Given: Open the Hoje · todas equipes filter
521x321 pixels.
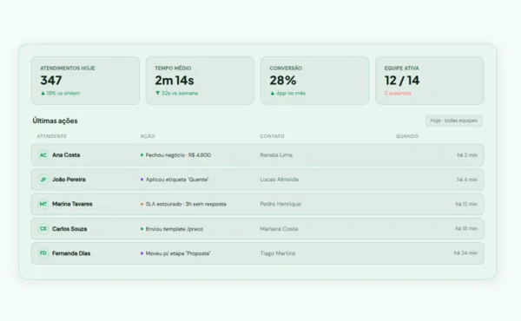Looking at the screenshot, I should click(453, 121).
